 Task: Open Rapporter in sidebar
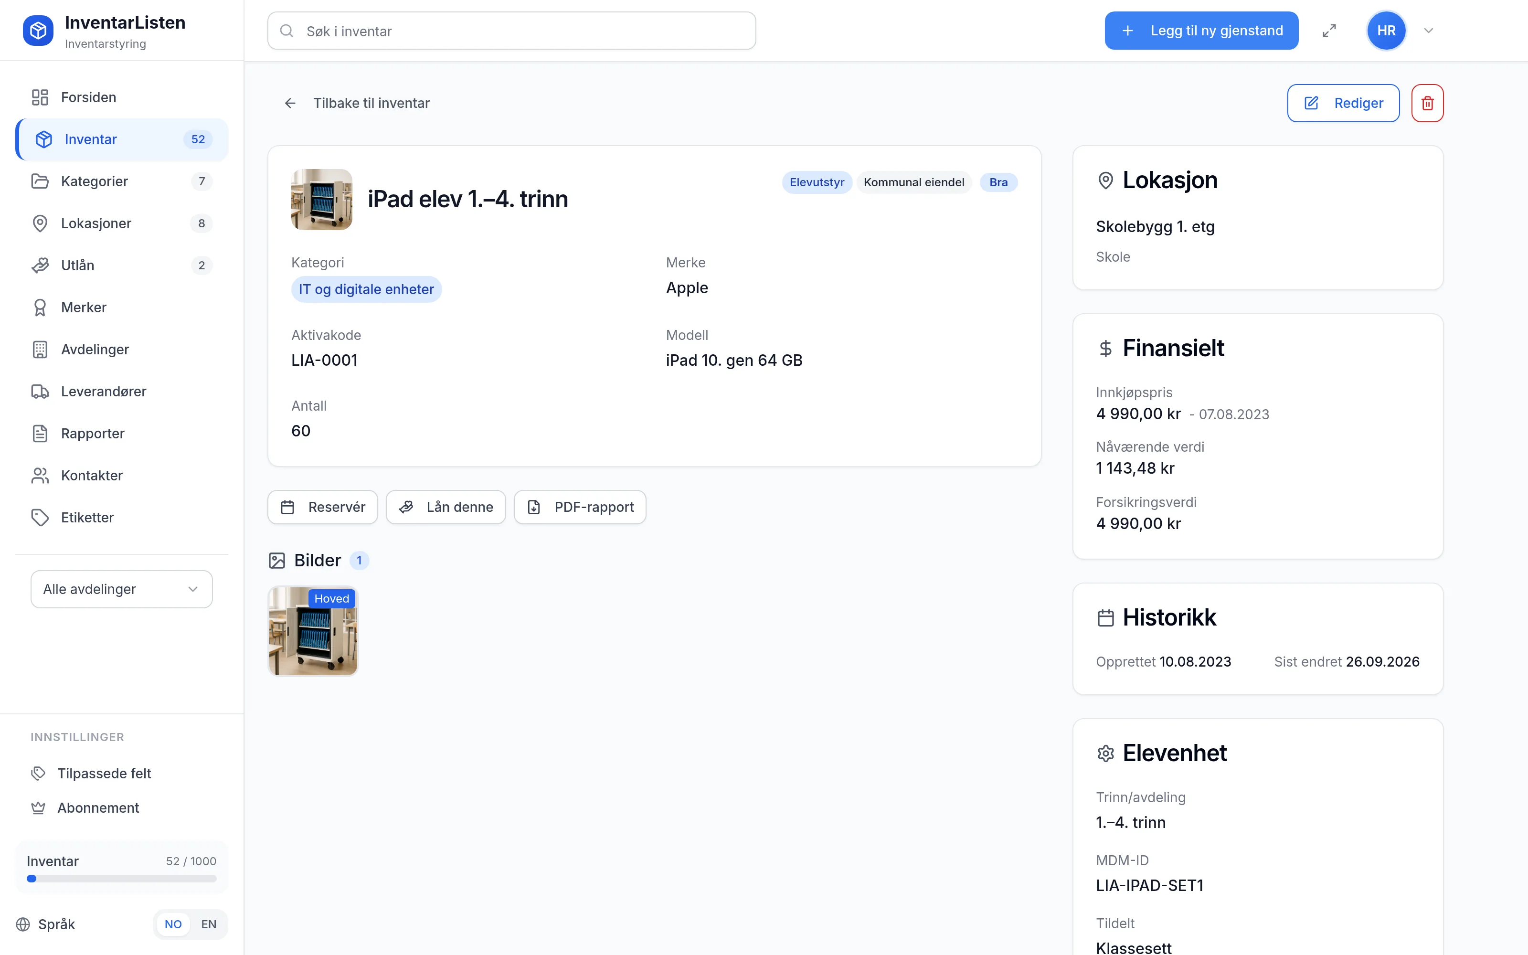click(x=122, y=433)
